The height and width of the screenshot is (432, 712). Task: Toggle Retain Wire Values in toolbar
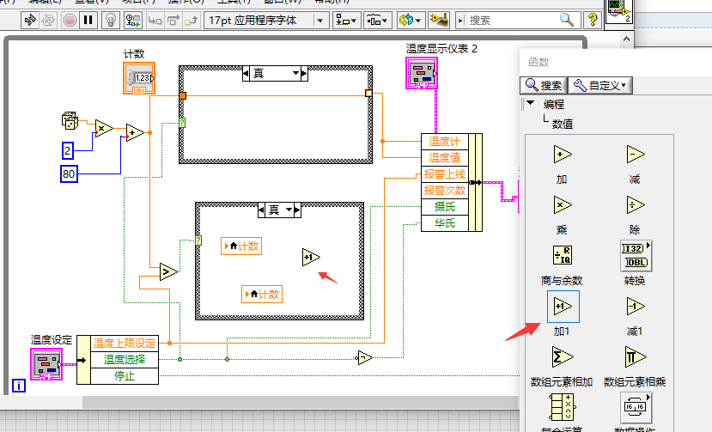[133, 20]
